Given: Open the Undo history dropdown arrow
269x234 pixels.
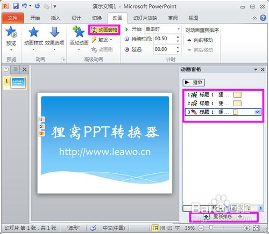Looking at the screenshot, I should pyautogui.click(x=30, y=6).
